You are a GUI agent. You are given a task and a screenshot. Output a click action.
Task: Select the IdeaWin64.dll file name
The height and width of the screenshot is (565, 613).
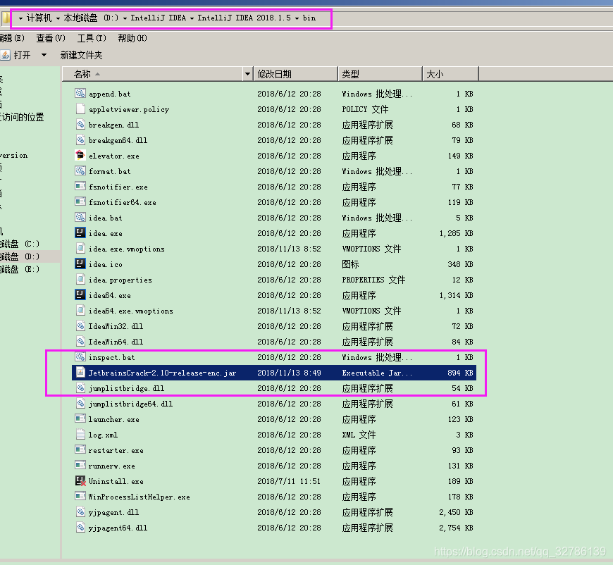[x=116, y=342]
